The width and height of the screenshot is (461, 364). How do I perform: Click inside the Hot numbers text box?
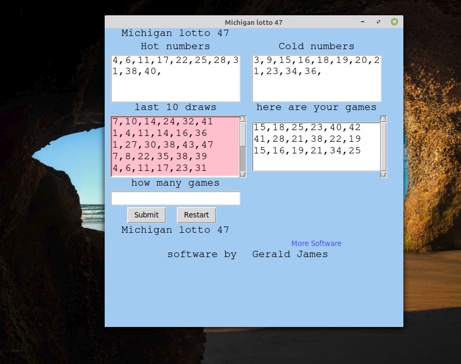[176, 78]
